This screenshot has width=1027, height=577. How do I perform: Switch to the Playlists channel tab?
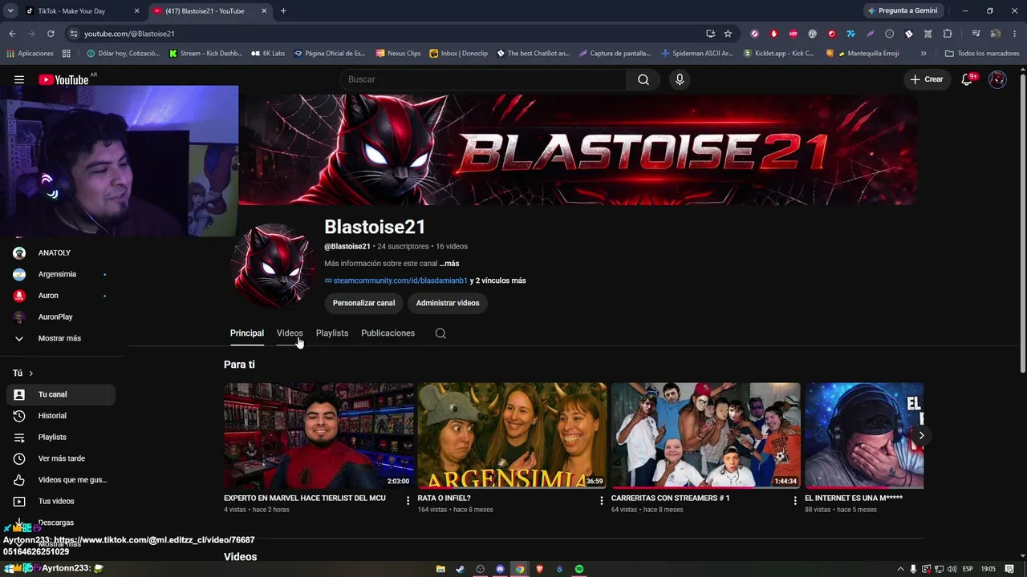pyautogui.click(x=332, y=333)
